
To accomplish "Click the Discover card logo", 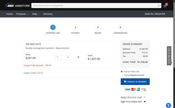I will click(x=143, y=89).
